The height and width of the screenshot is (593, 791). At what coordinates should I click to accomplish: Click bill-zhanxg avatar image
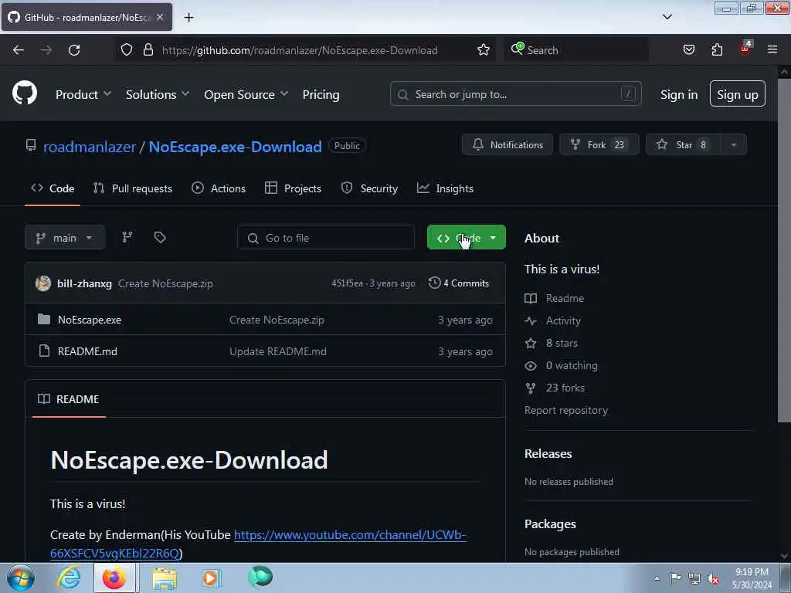pos(43,283)
